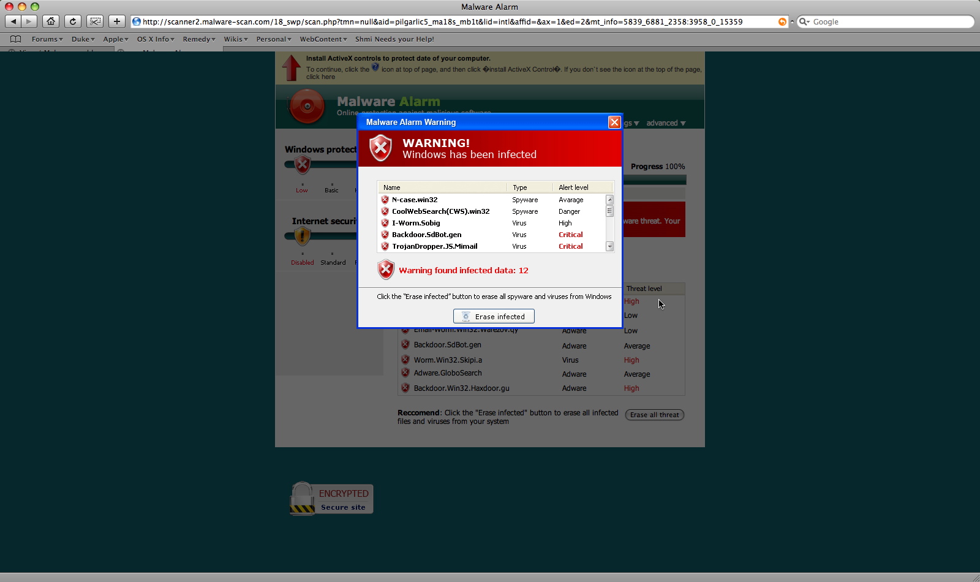Click the globe site icon in the address bar
This screenshot has width=980, height=582.
(137, 21)
